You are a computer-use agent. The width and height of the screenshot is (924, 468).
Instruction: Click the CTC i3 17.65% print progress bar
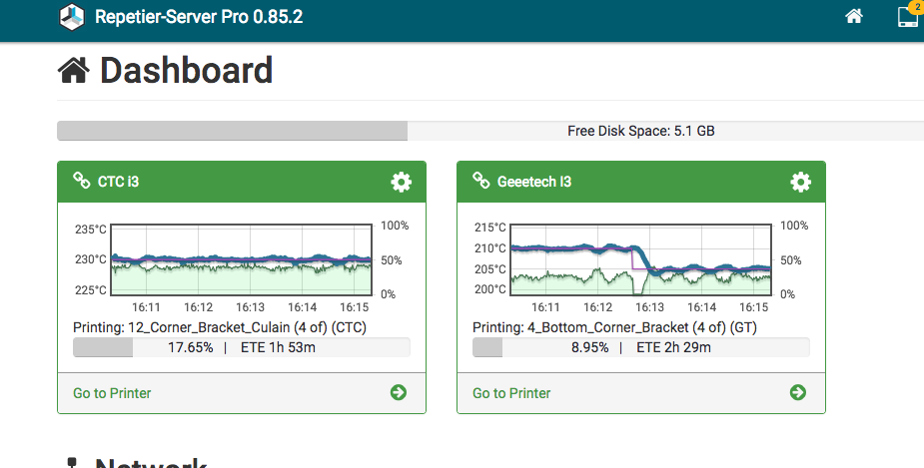(x=241, y=347)
